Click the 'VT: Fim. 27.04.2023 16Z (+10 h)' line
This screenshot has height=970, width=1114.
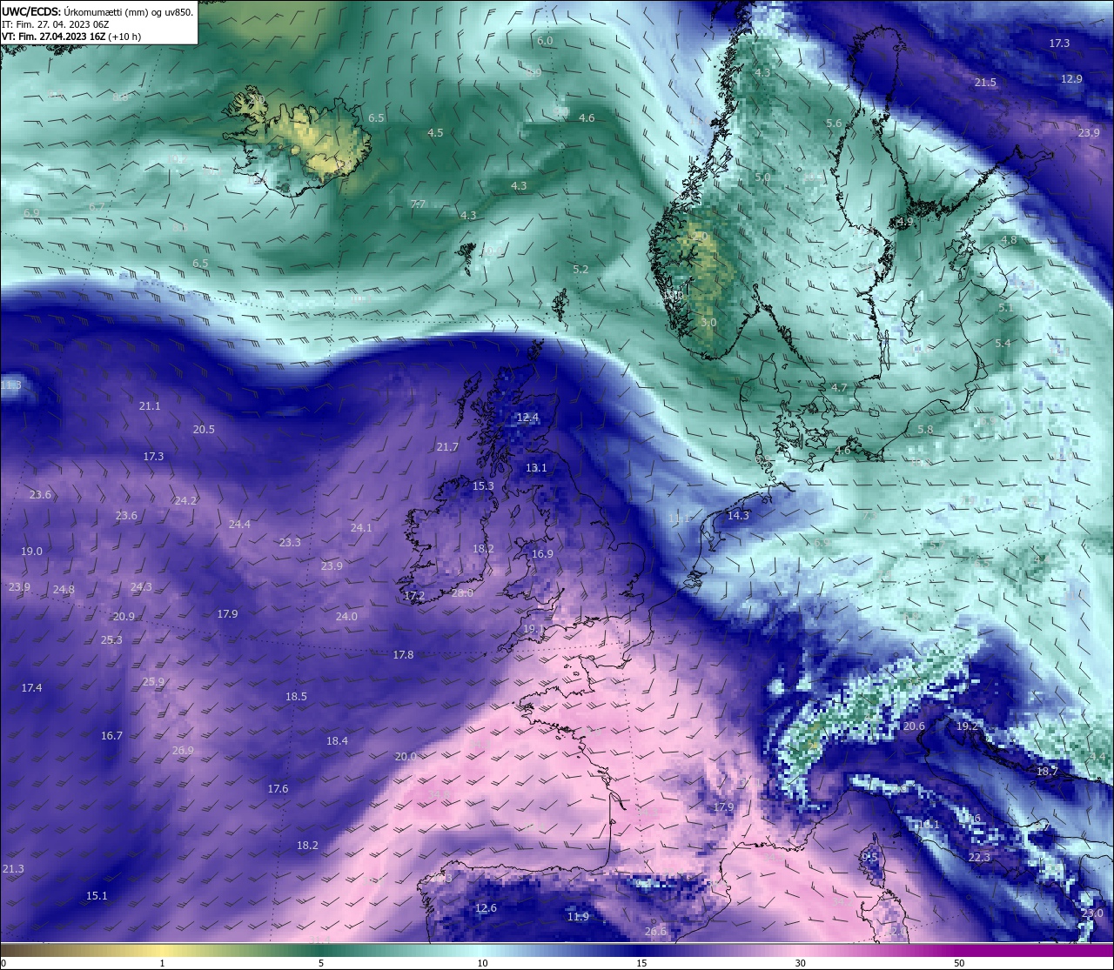tap(71, 37)
